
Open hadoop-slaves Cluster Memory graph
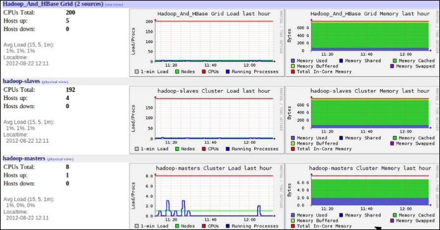(362, 120)
